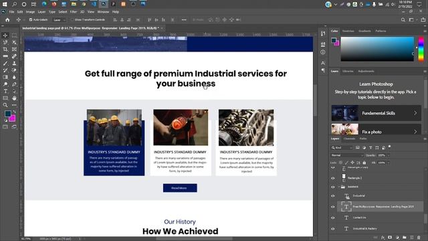Select the Gradient tool

point(5,77)
